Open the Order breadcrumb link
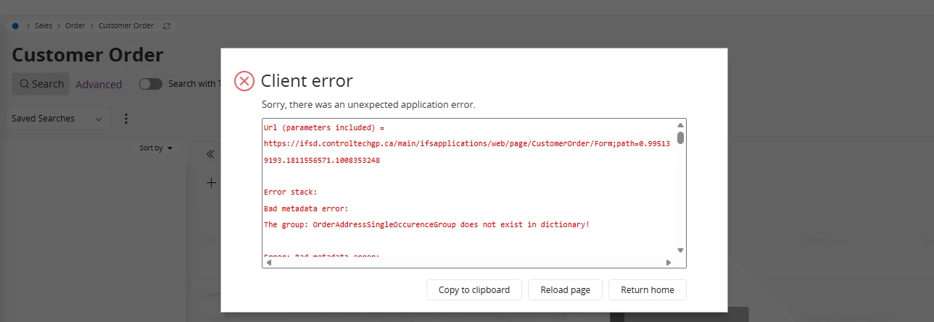This screenshot has width=934, height=322. pos(75,25)
